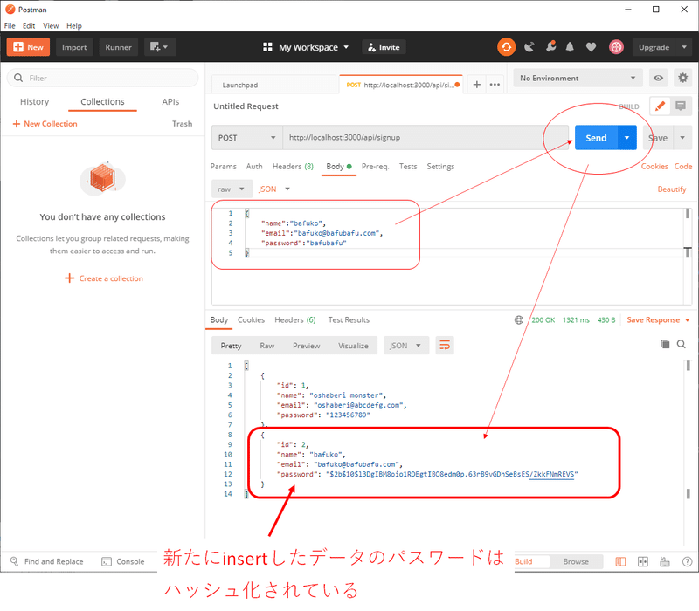Open Save Response dropdown
The width and height of the screenshot is (699, 611).
[x=658, y=320]
